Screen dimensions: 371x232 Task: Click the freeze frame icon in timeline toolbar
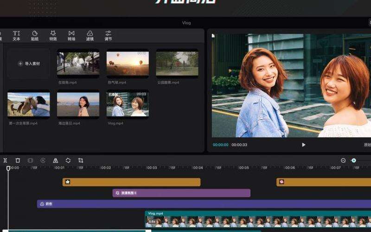click(x=30, y=161)
